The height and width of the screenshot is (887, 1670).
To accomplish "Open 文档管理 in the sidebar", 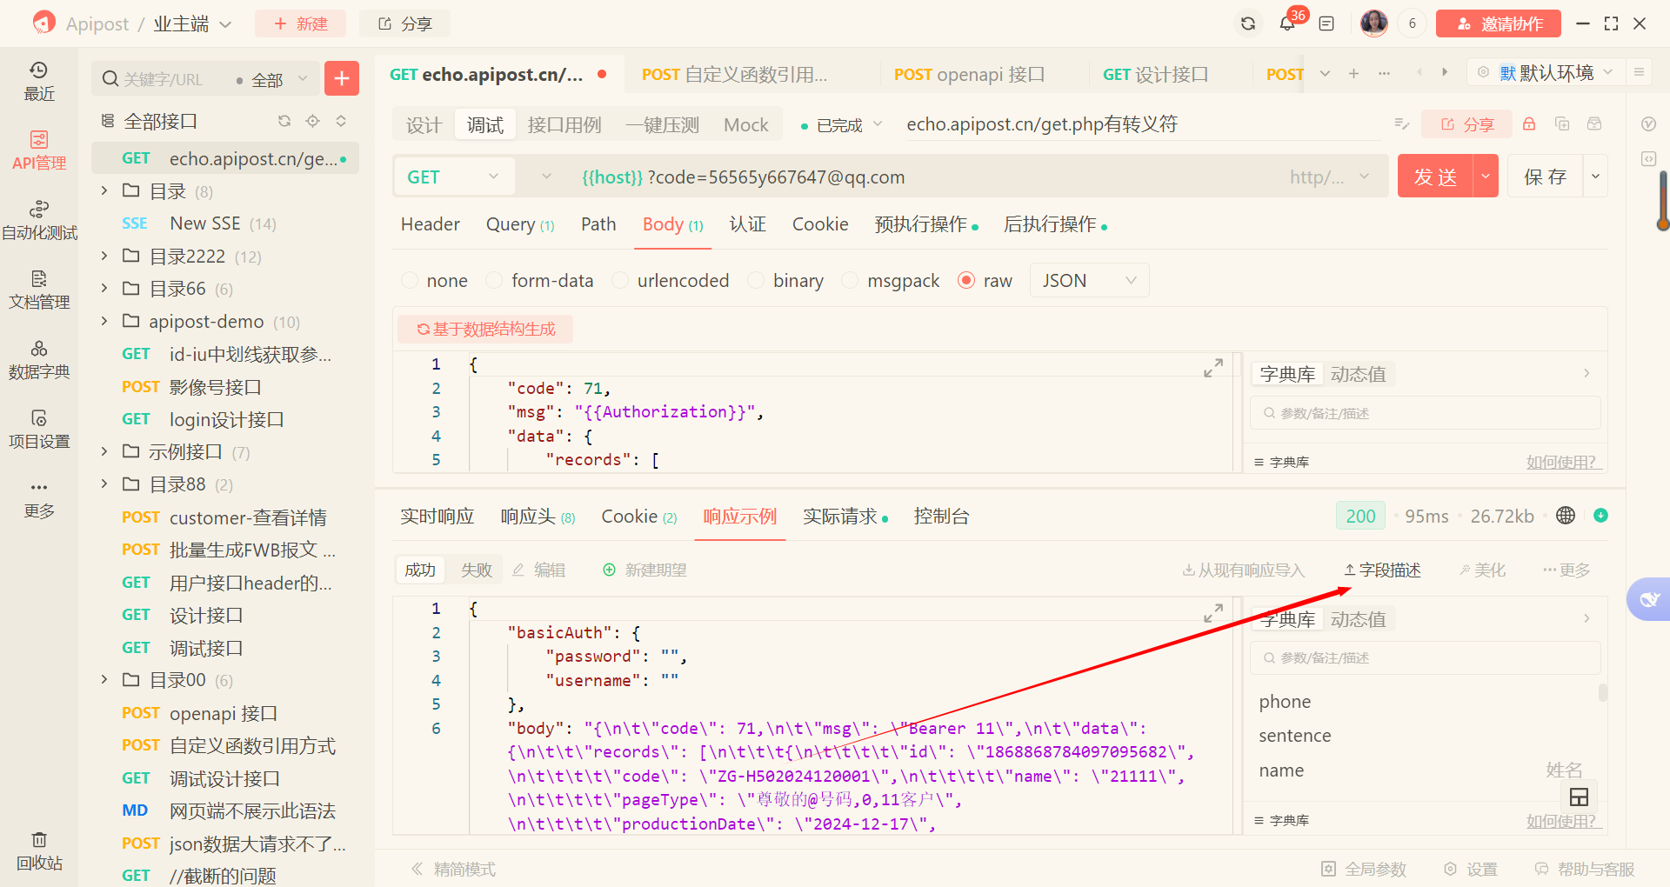I will point(39,290).
